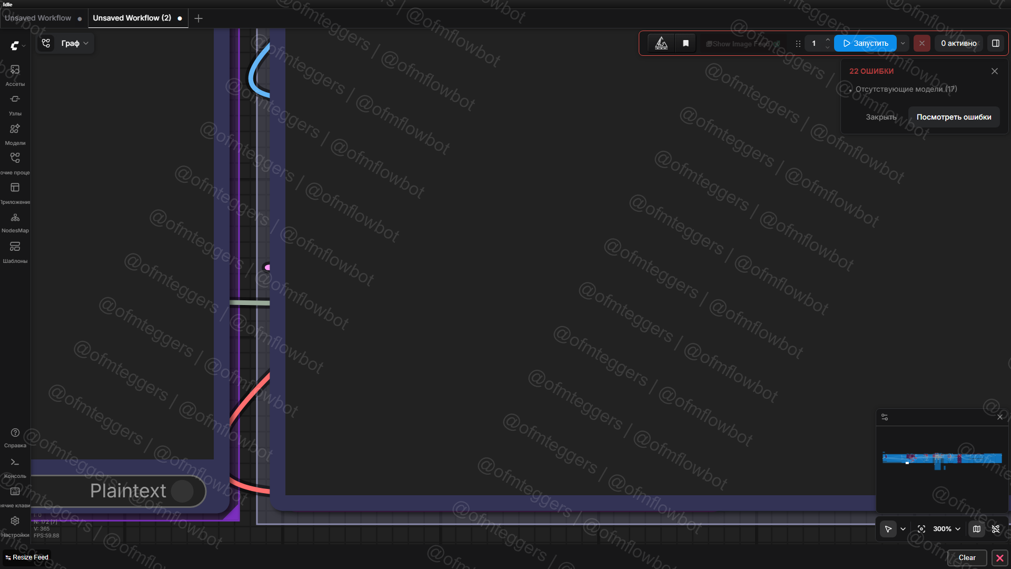
Task: Expand the Граф mode dropdown
Action: click(x=74, y=43)
